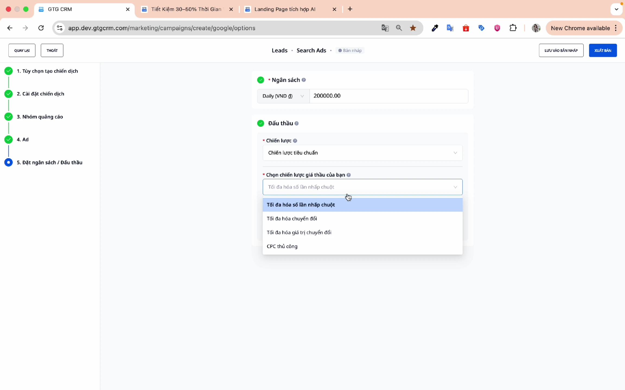Go to step 1 Tùy chọn tạo chiến dịch
Viewport: 625px width, 390px height.
point(47,71)
